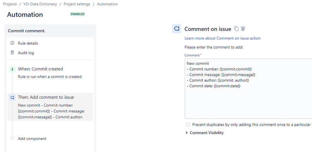Viewport: 312px width, 152px height.
Task: Click the green Commit created trigger icon
Action: 12,69
